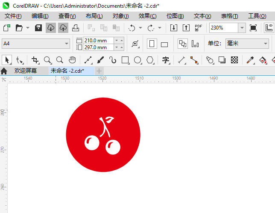This screenshot has height=213, width=275.
Task: Select the Drop Shadow tool
Action: (222, 60)
